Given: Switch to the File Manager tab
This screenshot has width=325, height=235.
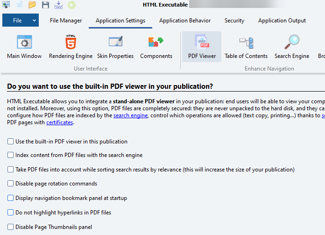Looking at the screenshot, I should (66, 21).
